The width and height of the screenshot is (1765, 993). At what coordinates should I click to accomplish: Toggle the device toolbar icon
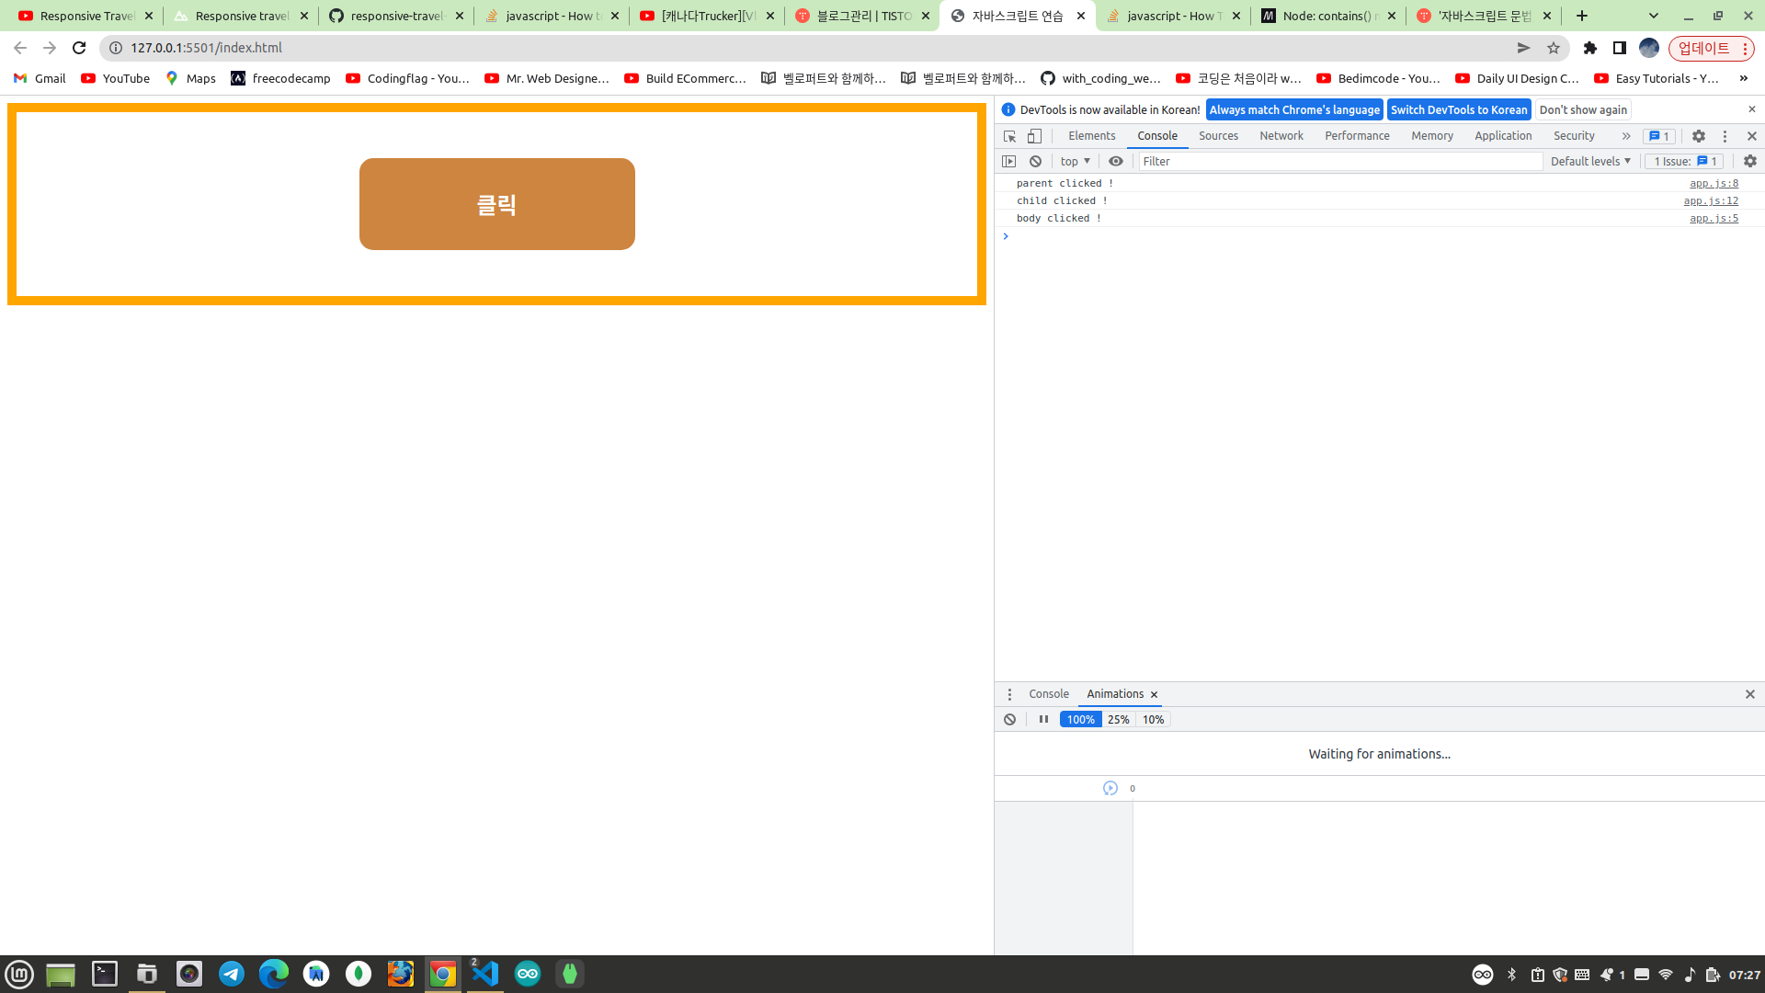click(1034, 136)
